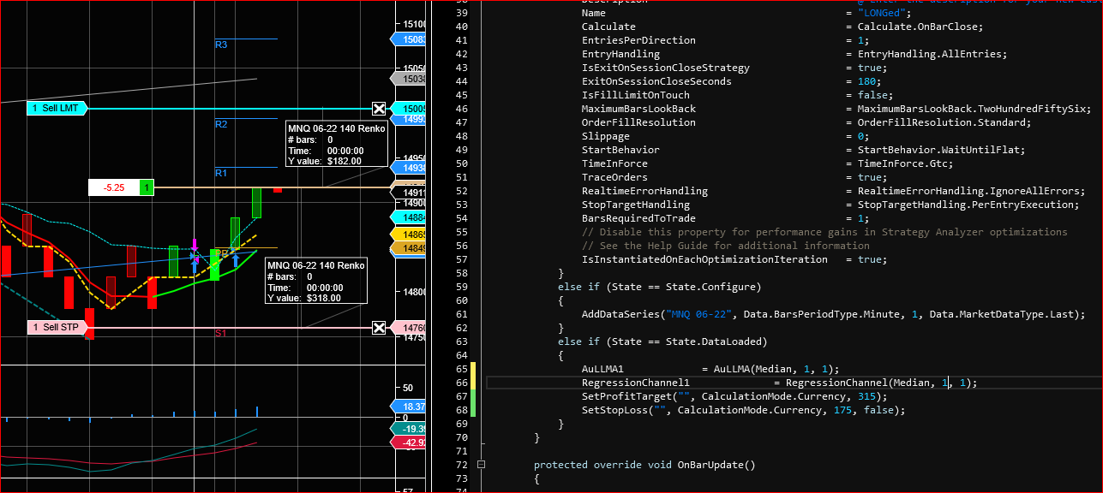This screenshot has width=1103, height=493.
Task: Click RealtimeErrorHandling.IgnoreAllErrors value
Action: point(969,191)
